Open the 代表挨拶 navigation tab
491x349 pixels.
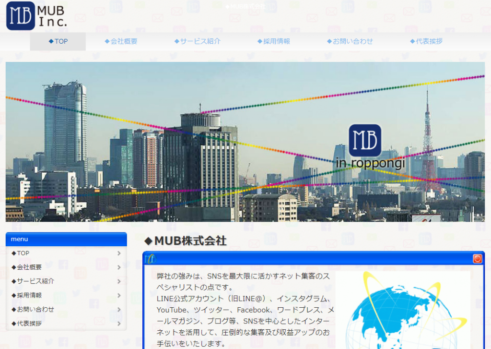426,41
